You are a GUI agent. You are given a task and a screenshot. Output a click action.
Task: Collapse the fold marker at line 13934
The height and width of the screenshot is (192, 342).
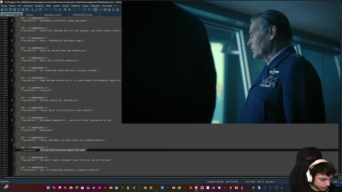pyautogui.click(x=14, y=155)
